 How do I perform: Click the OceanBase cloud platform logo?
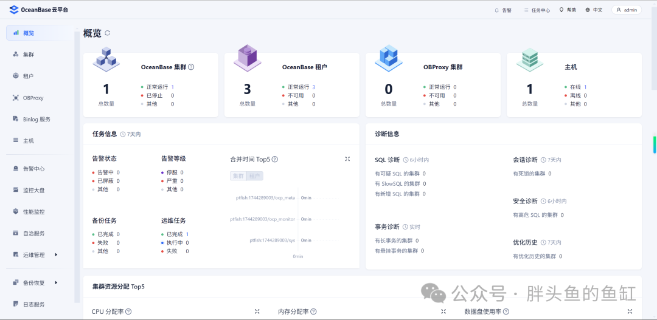click(38, 10)
